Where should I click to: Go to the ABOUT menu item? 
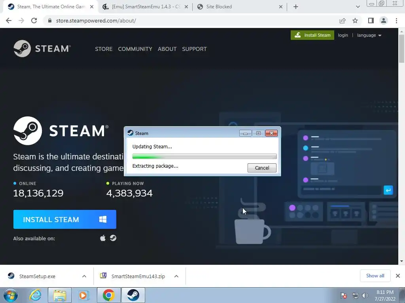click(167, 49)
